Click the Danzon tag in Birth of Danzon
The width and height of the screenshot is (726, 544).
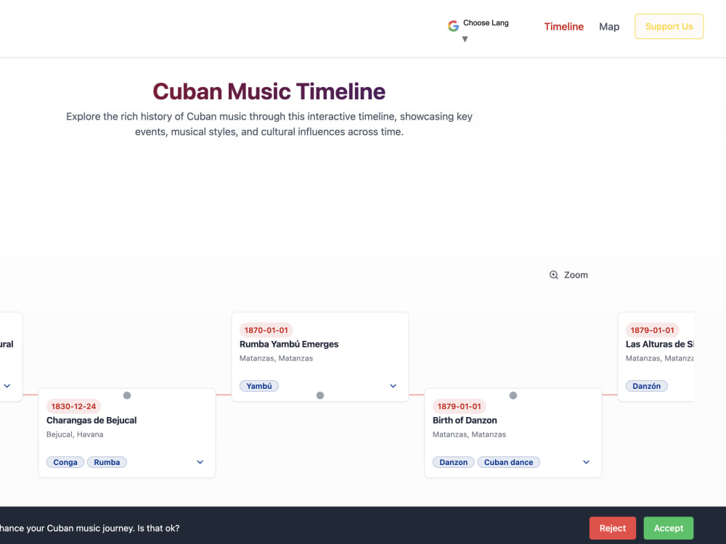453,462
